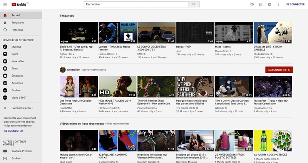
Task: Click the Animation channel avatar
Action: tap(63, 70)
